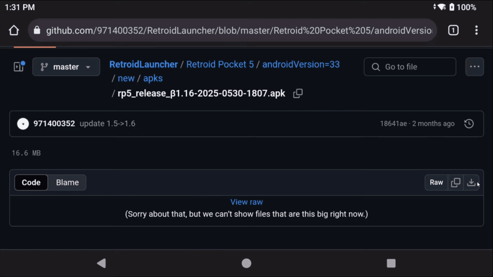
Task: Click the Raw button
Action: pyautogui.click(x=436, y=182)
